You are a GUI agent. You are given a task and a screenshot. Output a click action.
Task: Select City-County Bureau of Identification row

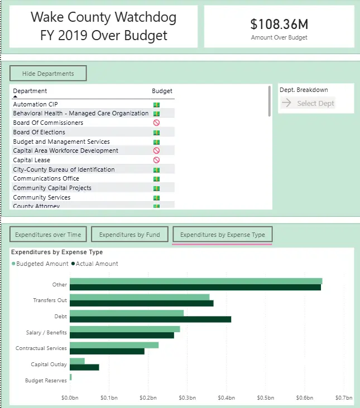tap(93, 169)
